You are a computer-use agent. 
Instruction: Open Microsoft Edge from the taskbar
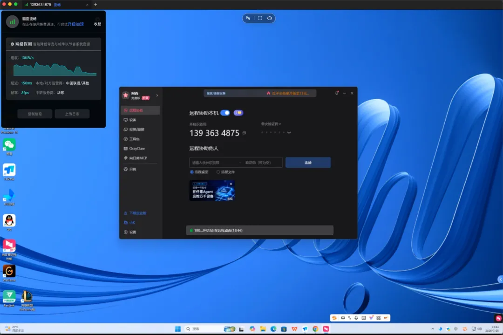pyautogui.click(x=273, y=329)
